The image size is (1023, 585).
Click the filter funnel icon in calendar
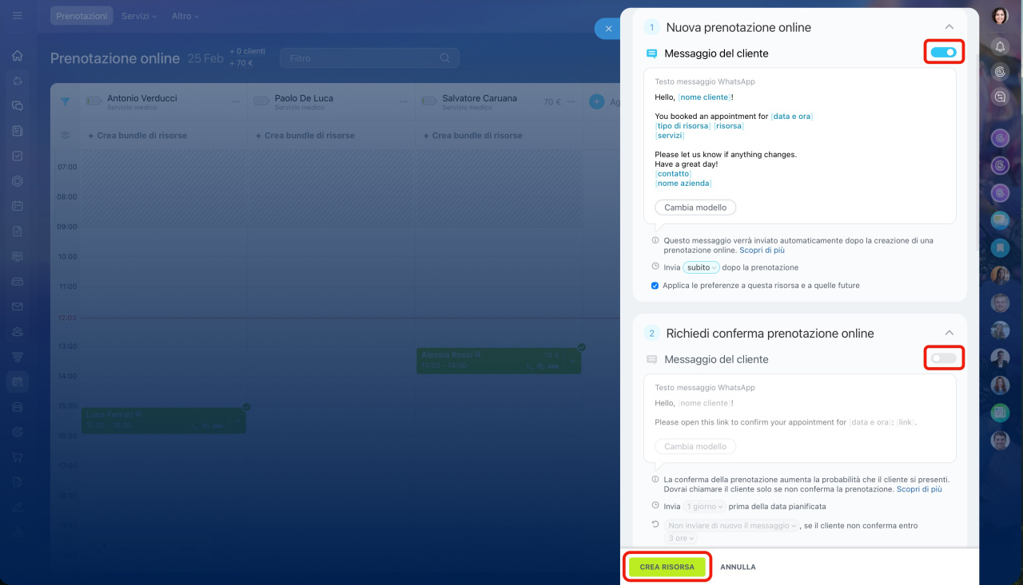pyautogui.click(x=66, y=101)
